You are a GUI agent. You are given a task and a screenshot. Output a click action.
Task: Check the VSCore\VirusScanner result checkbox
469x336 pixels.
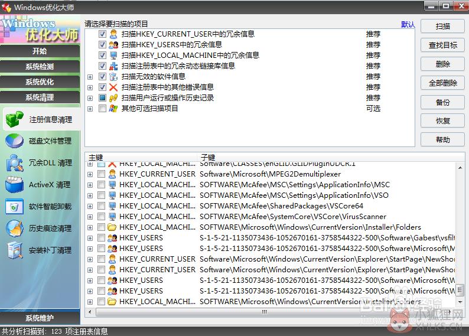(102, 217)
